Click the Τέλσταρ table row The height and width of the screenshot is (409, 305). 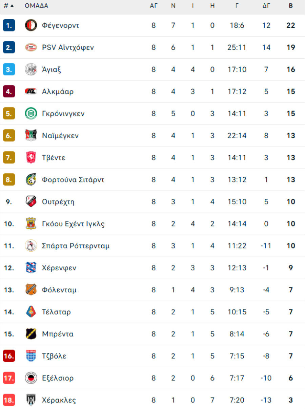[152, 312]
